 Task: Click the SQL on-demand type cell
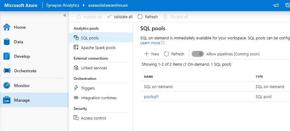click(270, 87)
